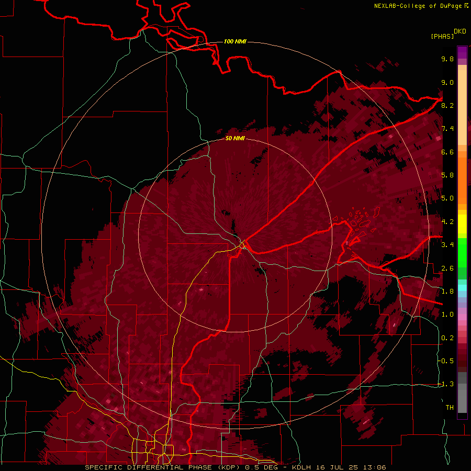Pick the yellow segment of the color bar
This screenshot has height=471, width=471.
click(x=462, y=224)
